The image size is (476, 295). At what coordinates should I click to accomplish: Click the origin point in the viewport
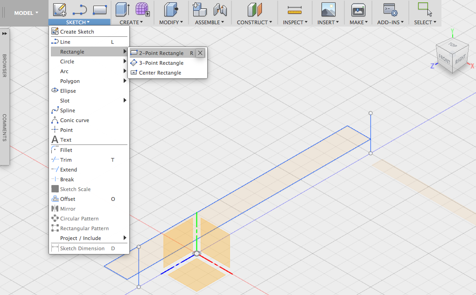[x=197, y=254]
